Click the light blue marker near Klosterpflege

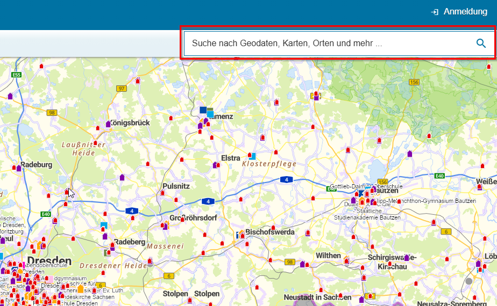pos(252,156)
